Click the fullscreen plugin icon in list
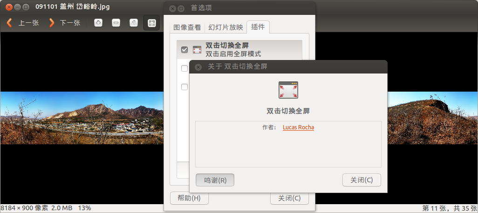Screen dimensions: 478x213 [x=197, y=50]
